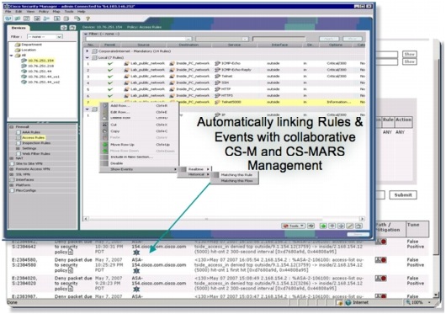Open the Policy menu

click(x=44, y=12)
